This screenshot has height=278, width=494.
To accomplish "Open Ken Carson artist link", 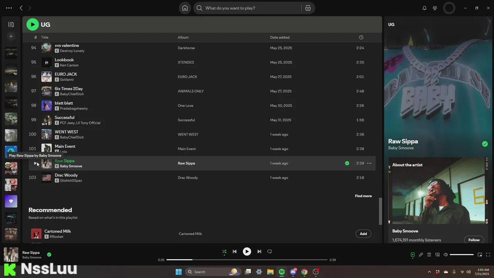I will click(x=69, y=65).
